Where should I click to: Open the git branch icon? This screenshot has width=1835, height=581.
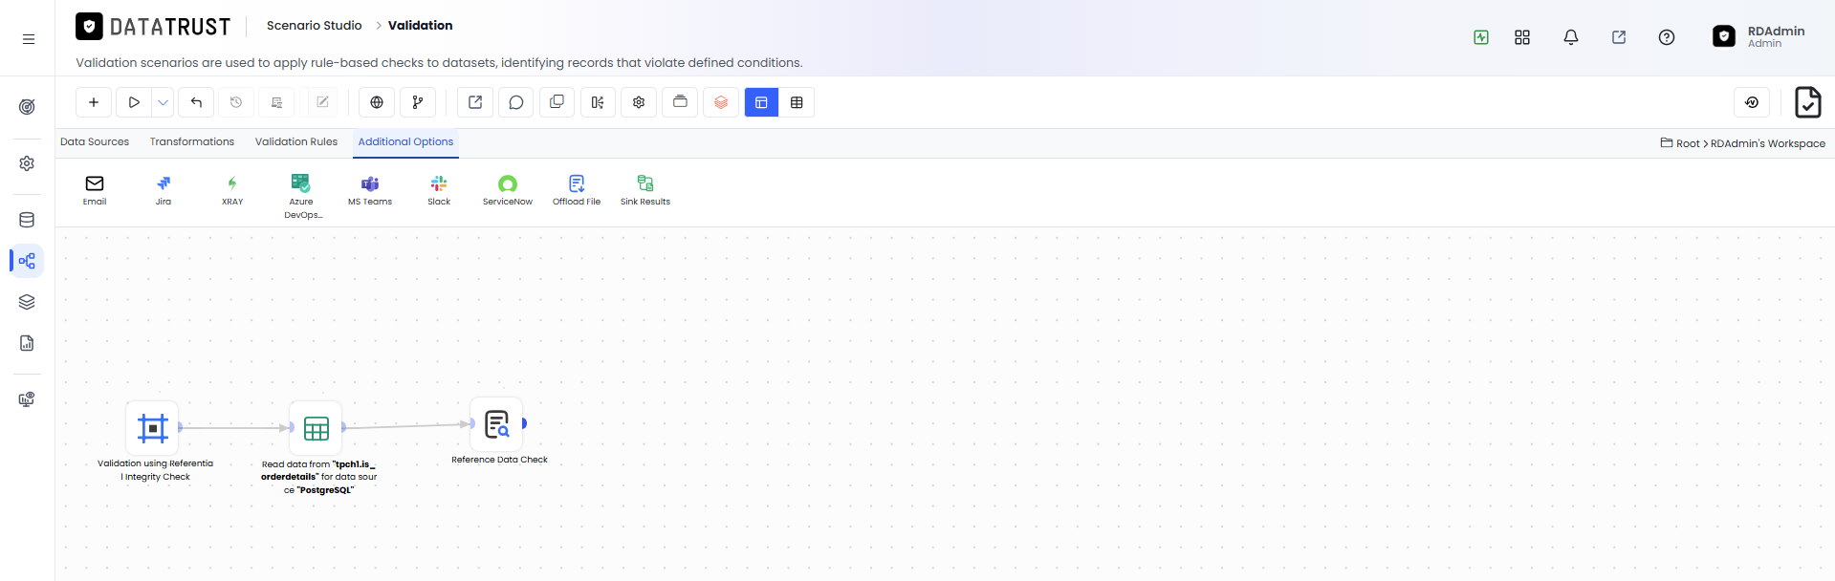click(x=418, y=102)
